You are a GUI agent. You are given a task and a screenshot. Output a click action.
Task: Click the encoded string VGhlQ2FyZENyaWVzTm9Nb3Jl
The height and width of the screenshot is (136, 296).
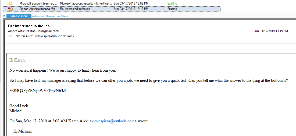tap(38, 90)
